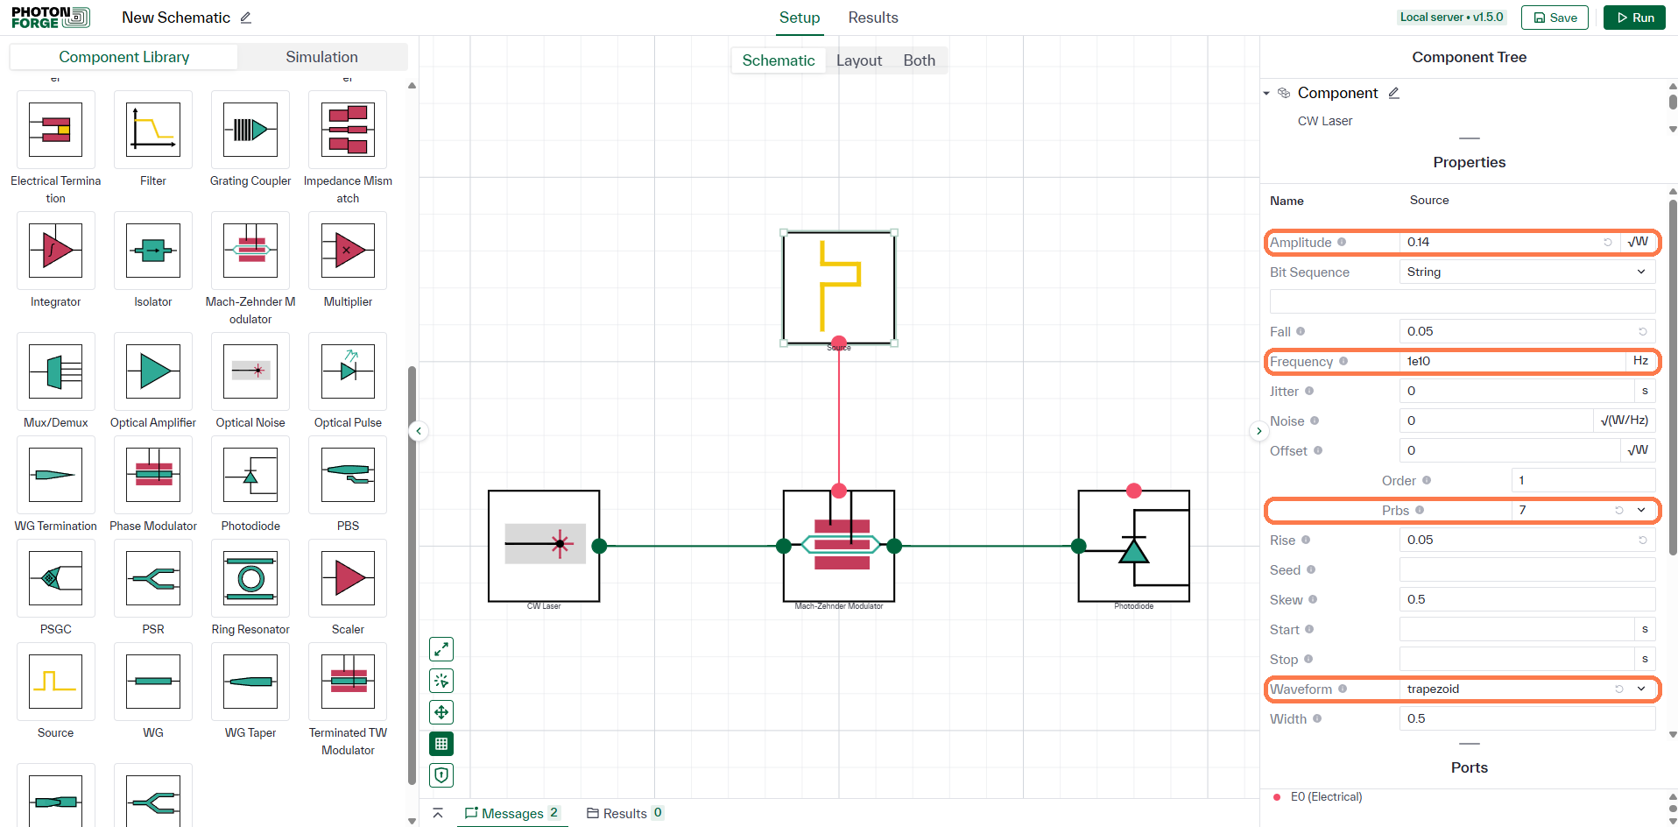Switch canvas to Layout view

[x=859, y=60]
